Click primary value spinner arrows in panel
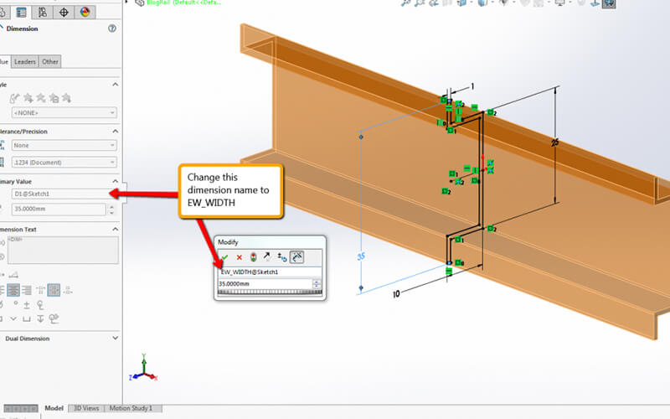Viewport: 670px width, 419px height. tap(111, 209)
